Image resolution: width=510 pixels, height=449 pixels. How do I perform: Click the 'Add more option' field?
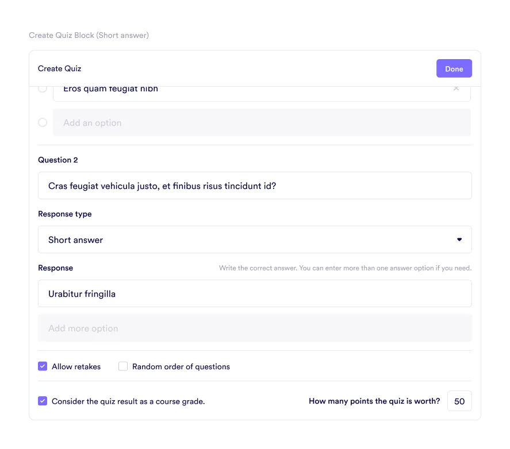pos(255,328)
